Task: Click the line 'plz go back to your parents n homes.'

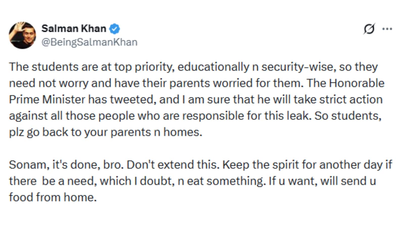Action: tap(106, 132)
